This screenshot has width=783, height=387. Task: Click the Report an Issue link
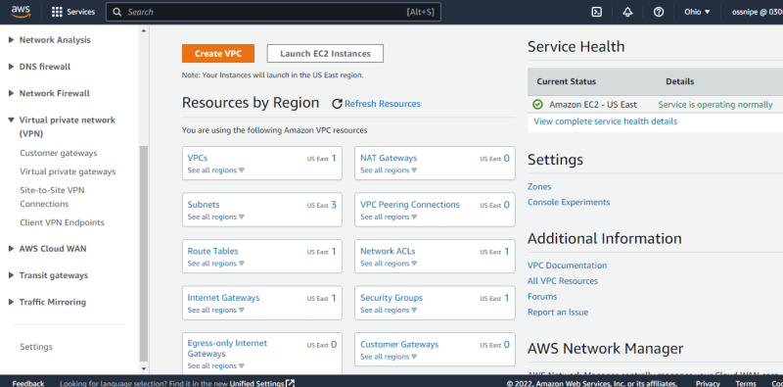[x=558, y=312]
